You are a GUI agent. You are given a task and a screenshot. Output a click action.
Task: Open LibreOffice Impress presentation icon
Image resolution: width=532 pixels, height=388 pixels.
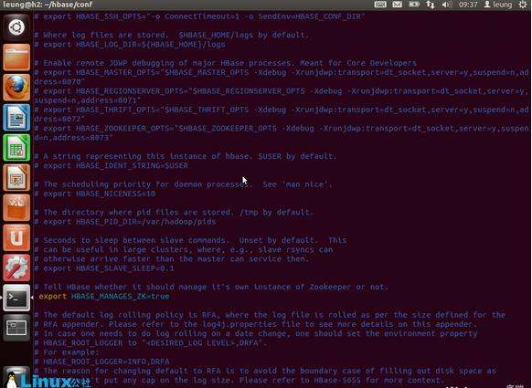16,177
